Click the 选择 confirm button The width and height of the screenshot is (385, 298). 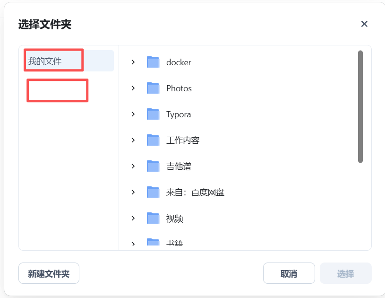[x=345, y=274]
